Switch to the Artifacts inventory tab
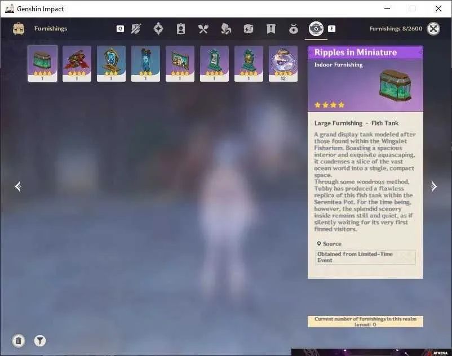Image resolution: width=452 pixels, height=356 pixels. (x=158, y=29)
